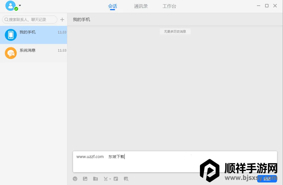
Task: Expand the screenshot options arrow
Action: click(x=110, y=179)
